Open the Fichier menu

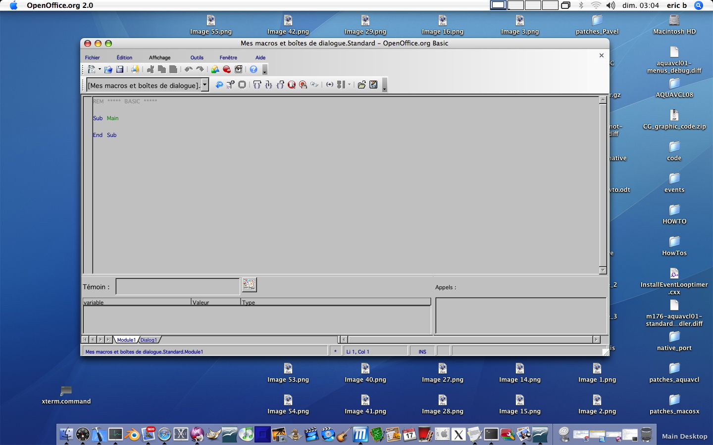[92, 57]
